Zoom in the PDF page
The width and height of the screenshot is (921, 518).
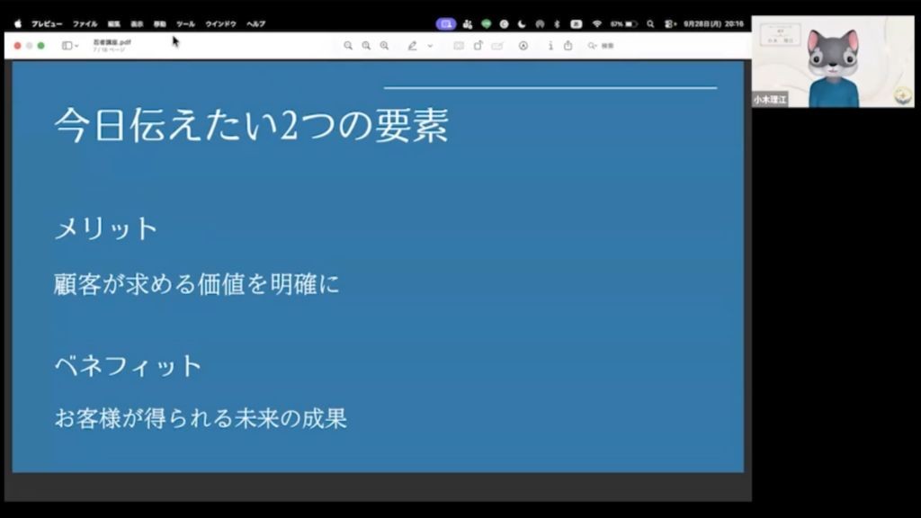pos(384,45)
